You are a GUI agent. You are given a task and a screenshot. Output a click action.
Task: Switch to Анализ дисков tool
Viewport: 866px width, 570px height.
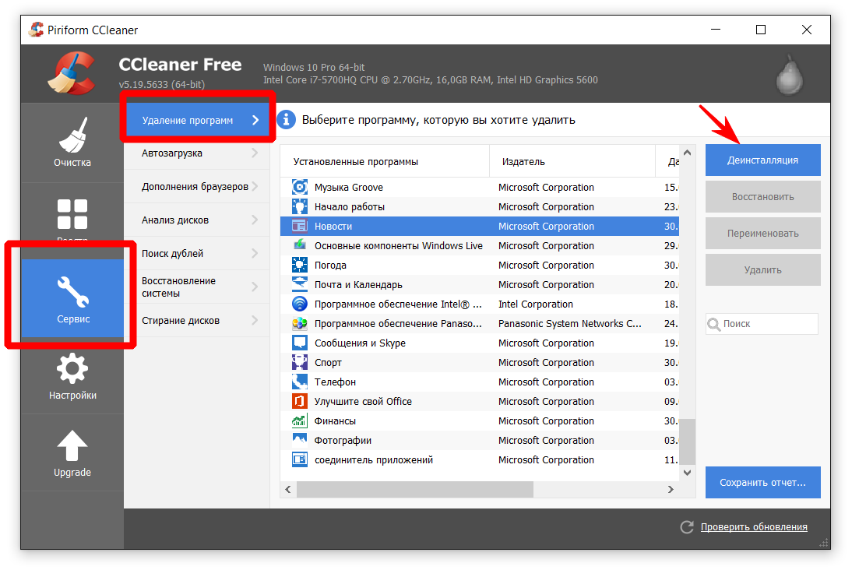(175, 220)
